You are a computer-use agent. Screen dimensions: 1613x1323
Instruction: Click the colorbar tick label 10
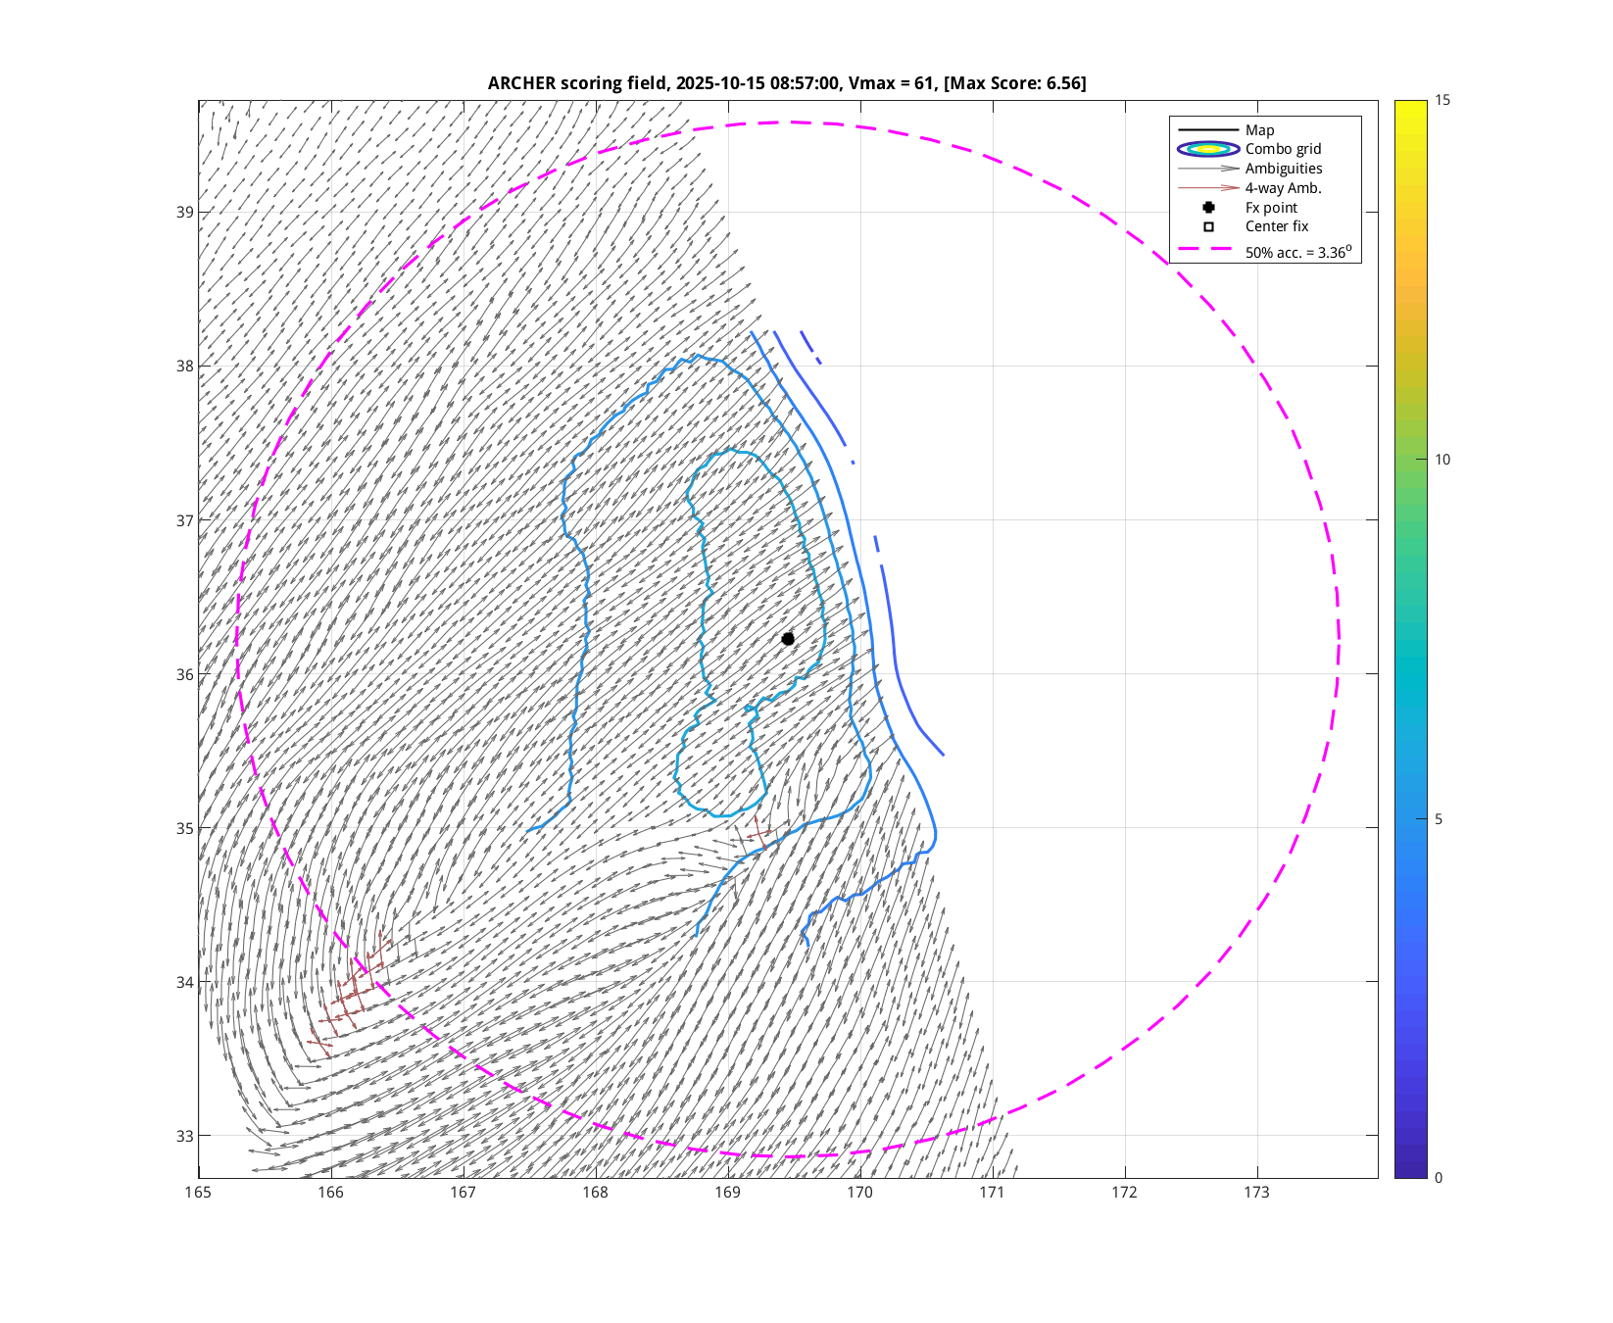tap(1442, 460)
